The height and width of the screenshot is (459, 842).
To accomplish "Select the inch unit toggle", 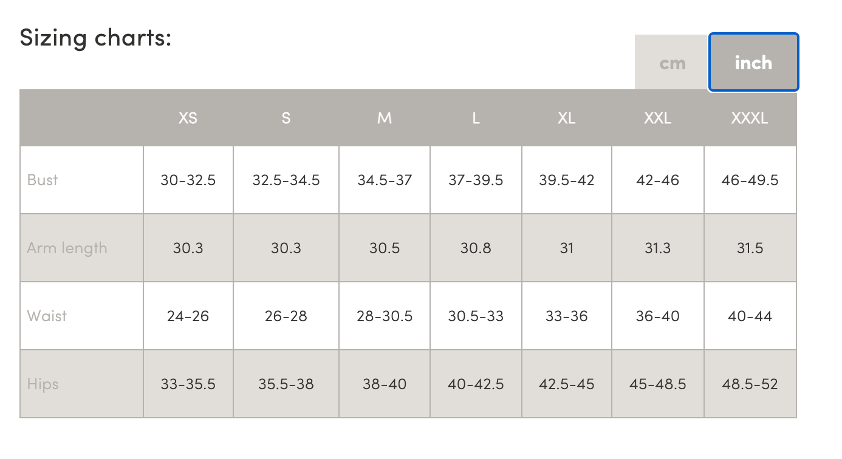I will point(753,63).
